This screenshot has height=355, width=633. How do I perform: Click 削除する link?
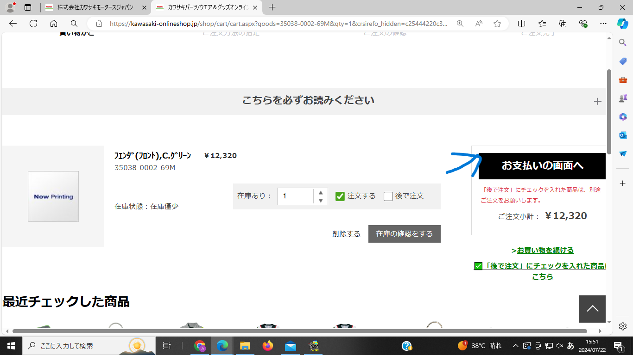pos(346,234)
